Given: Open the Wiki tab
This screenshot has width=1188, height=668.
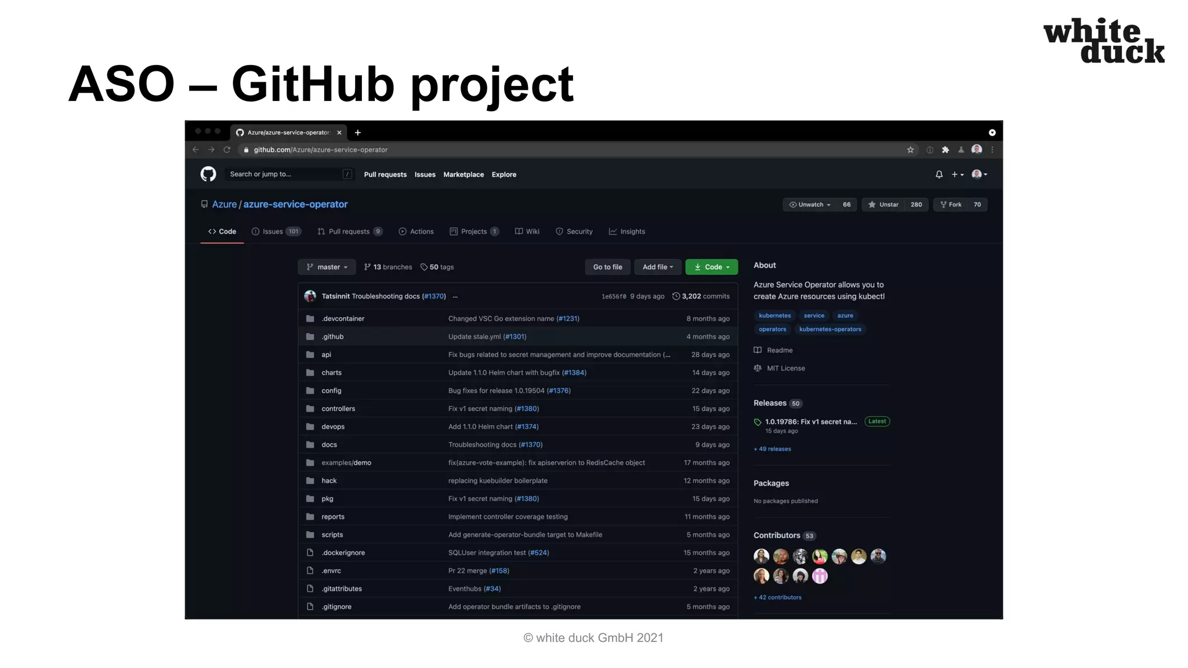Looking at the screenshot, I should pyautogui.click(x=527, y=231).
